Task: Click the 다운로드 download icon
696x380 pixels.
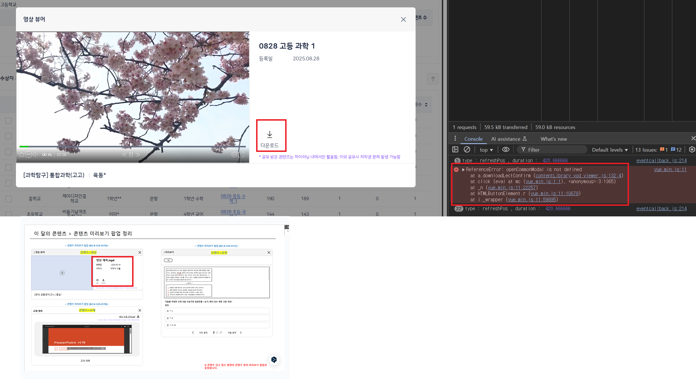Action: click(270, 135)
